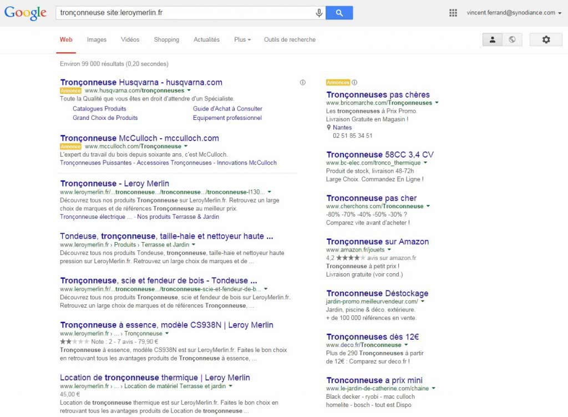Expand the Plus menu
The width and height of the screenshot is (568, 417).
[242, 39]
